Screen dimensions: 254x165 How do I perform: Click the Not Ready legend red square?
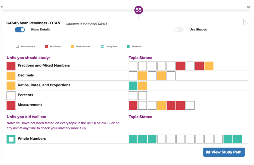point(46,46)
